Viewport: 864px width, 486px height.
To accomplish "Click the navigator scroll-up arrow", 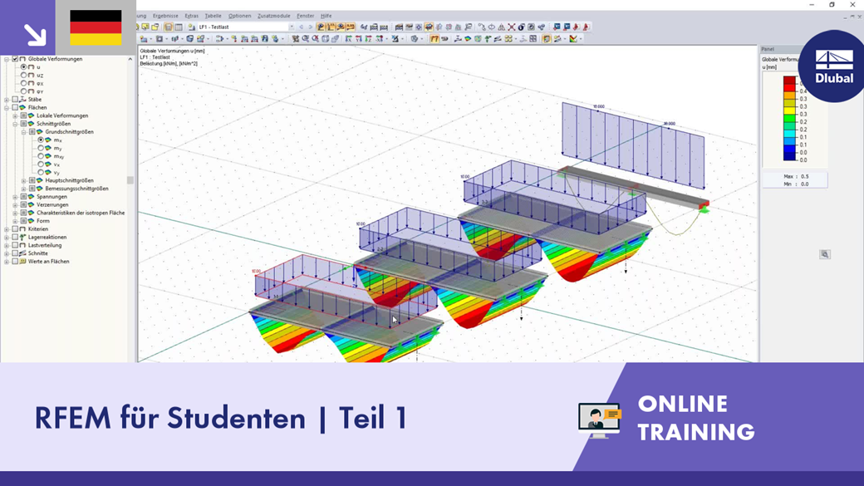I will tap(130, 59).
